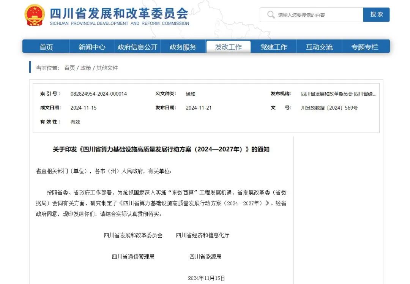This screenshot has height=284, width=410.
Task: Select the 发改工作 navigation tab
Action: [228, 47]
